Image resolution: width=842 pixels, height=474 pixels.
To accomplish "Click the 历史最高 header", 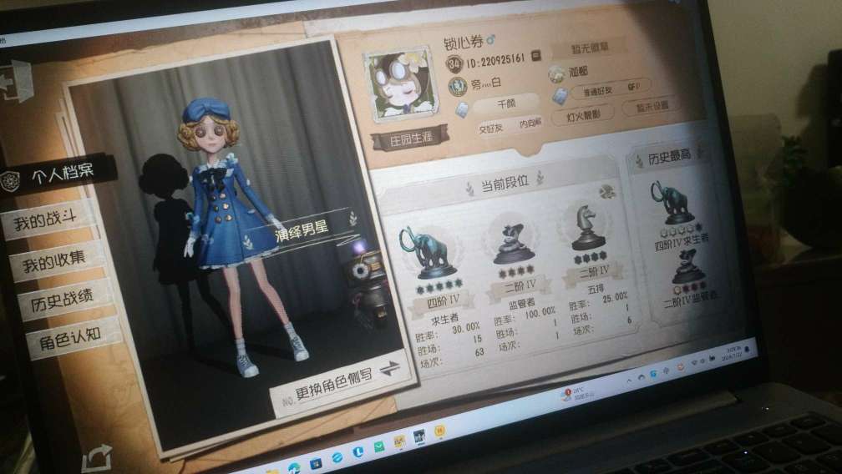I will point(668,157).
